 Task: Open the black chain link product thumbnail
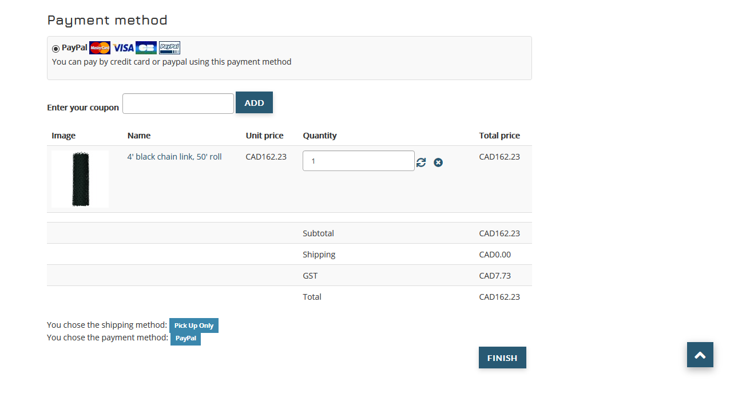point(80,179)
